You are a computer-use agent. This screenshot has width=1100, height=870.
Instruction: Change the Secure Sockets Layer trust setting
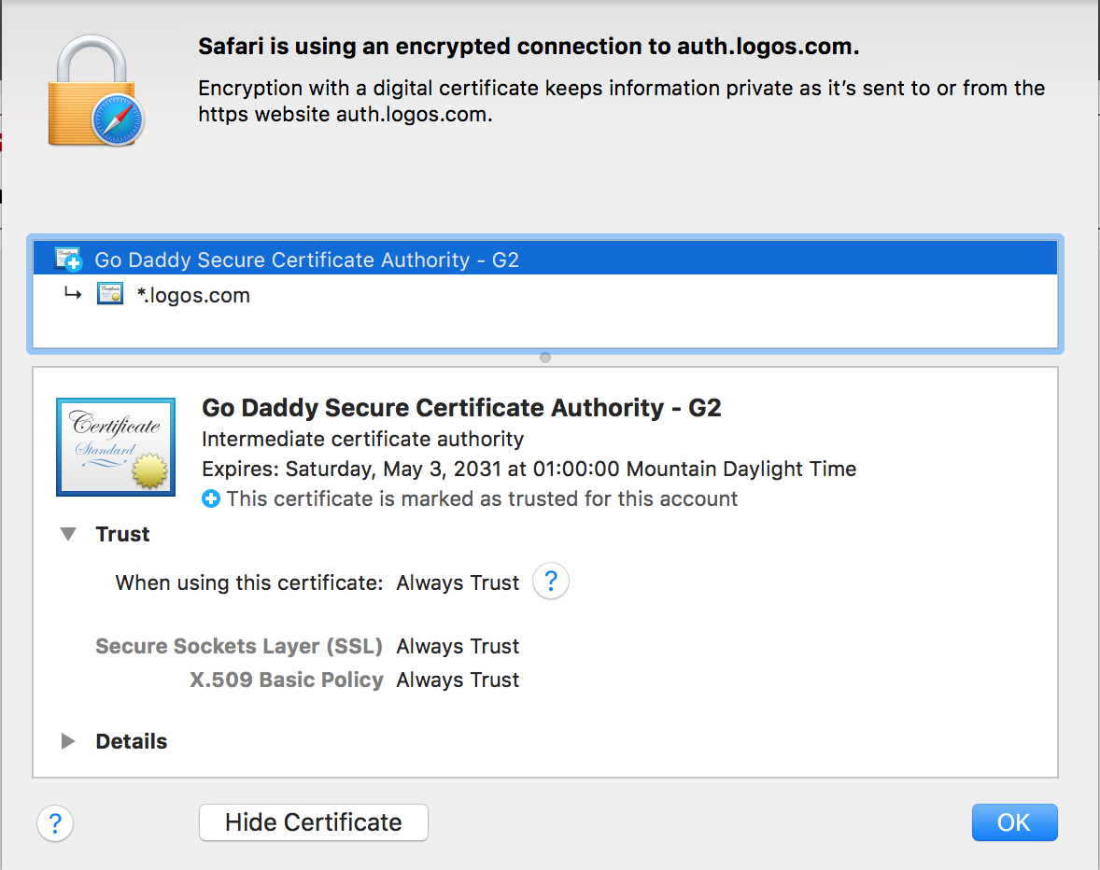458,646
